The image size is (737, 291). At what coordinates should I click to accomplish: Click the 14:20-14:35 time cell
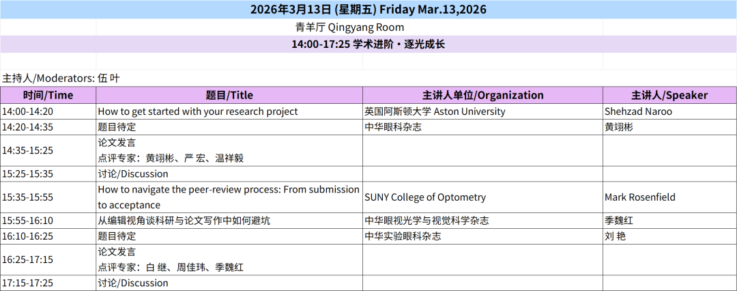27,126
